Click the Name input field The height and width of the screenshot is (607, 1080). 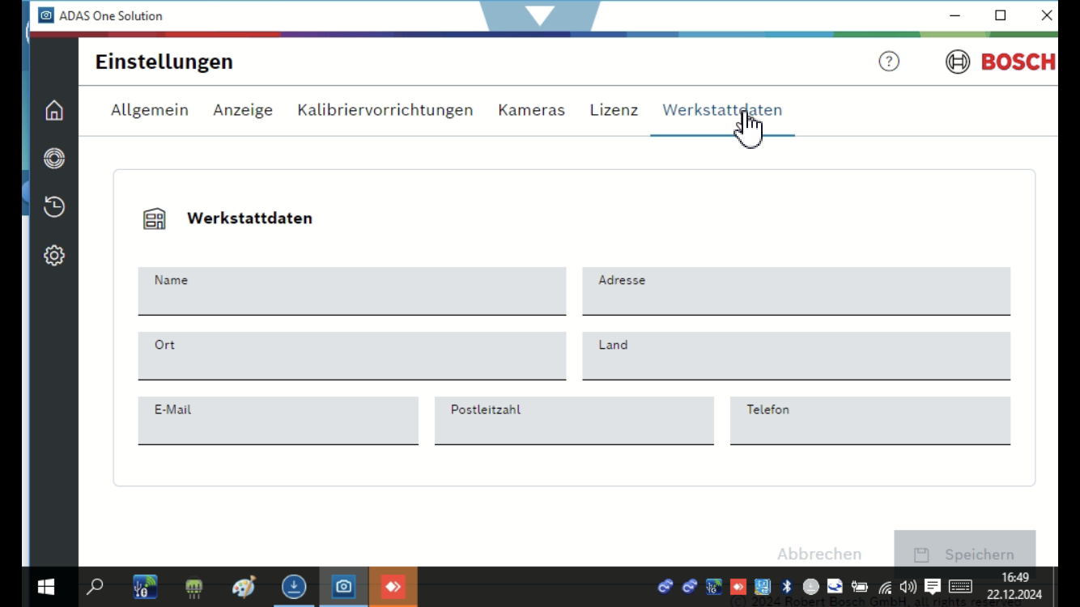(352, 291)
